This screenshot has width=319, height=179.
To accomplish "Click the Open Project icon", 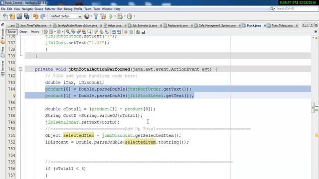I will (19, 16).
